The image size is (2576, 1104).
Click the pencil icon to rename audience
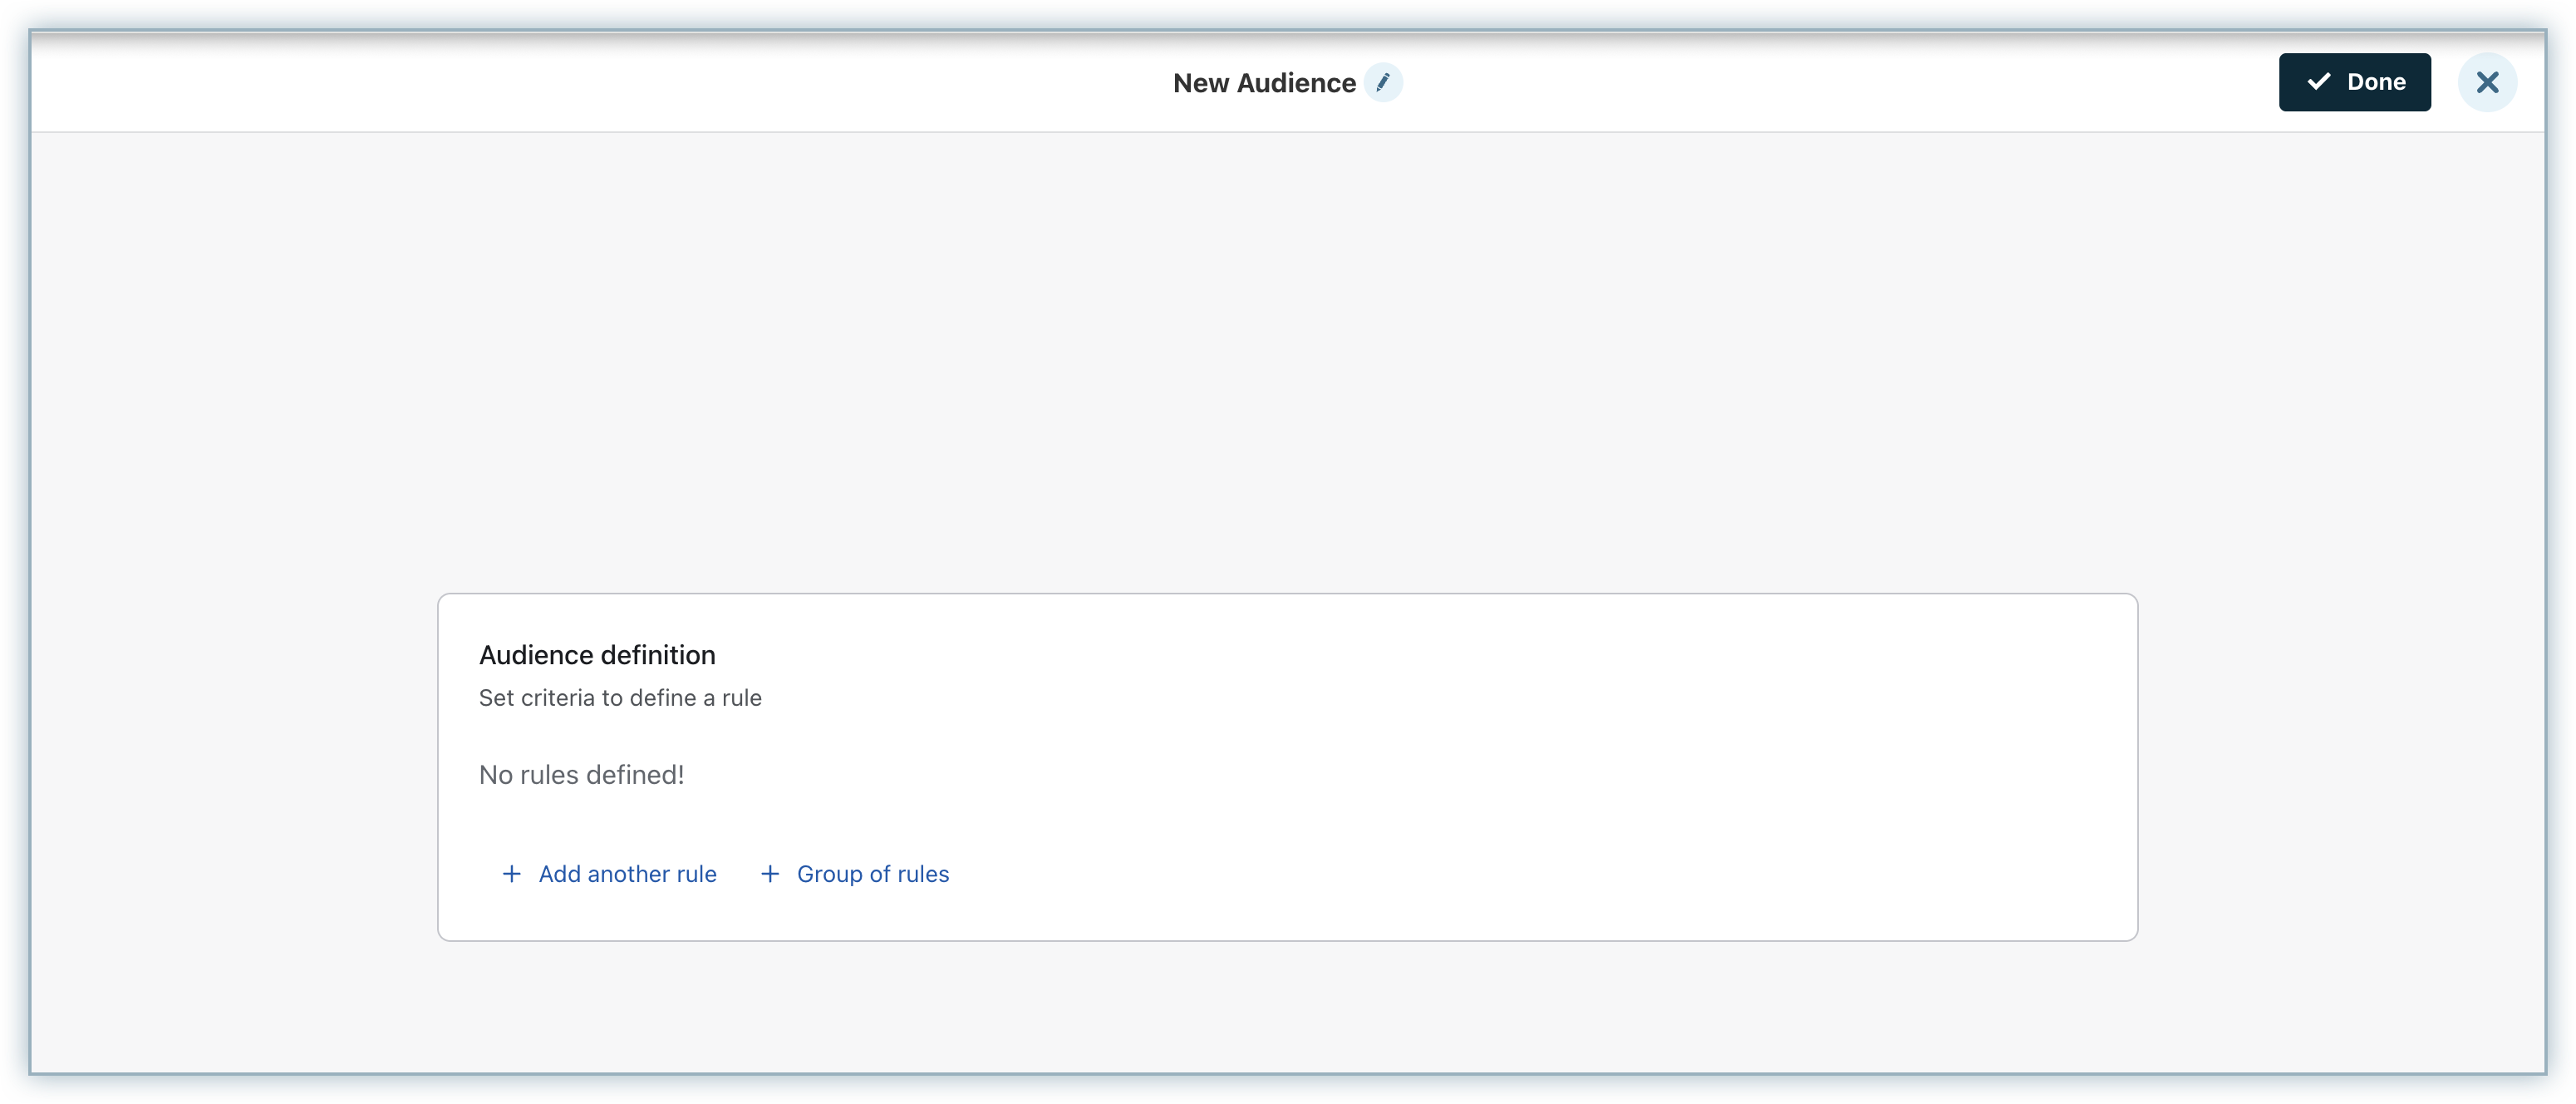[x=1383, y=82]
